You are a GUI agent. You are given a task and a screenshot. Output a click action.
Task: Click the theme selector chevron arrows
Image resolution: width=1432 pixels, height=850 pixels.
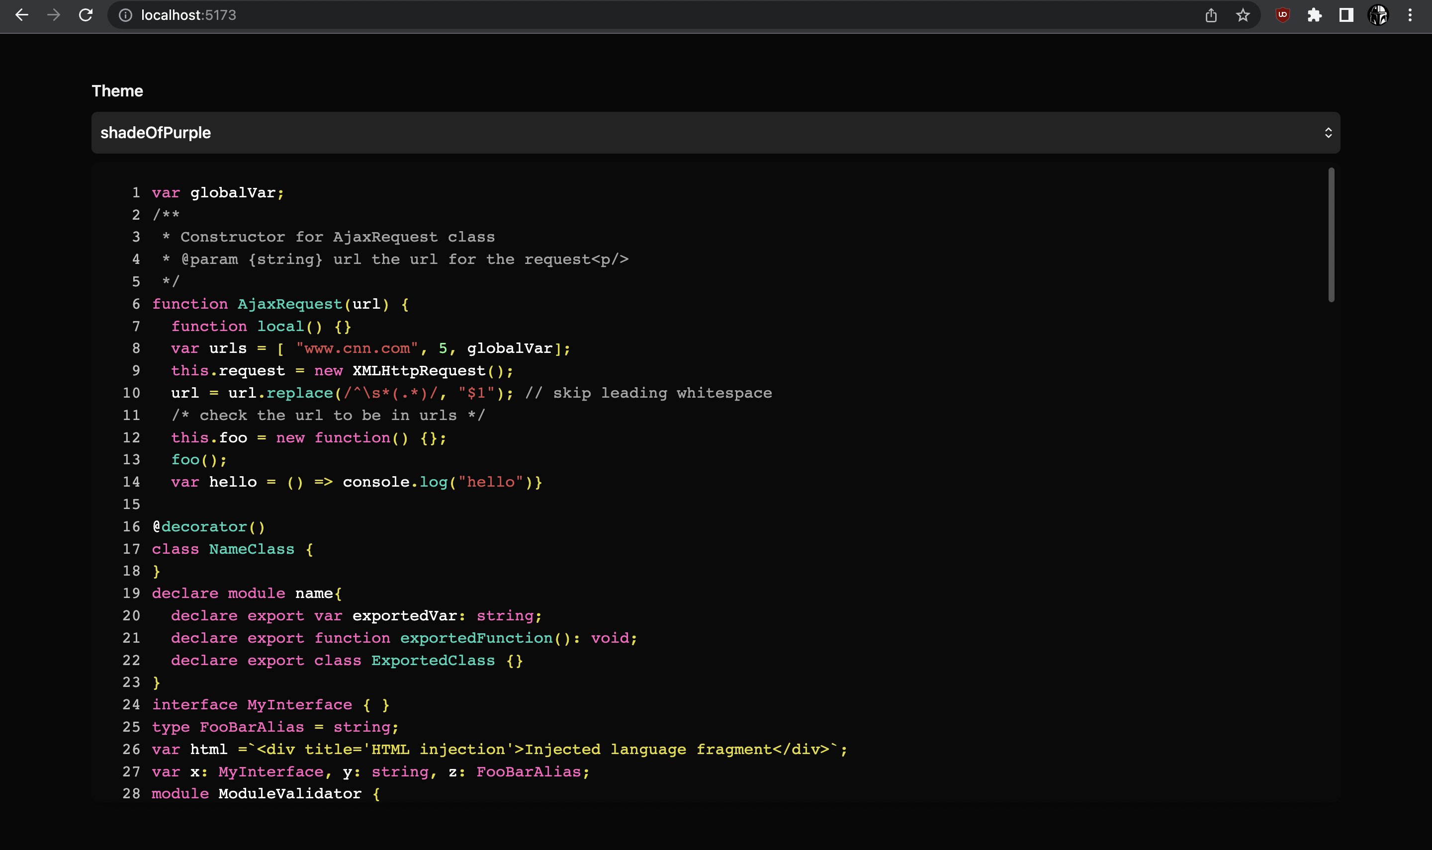[x=1330, y=132]
